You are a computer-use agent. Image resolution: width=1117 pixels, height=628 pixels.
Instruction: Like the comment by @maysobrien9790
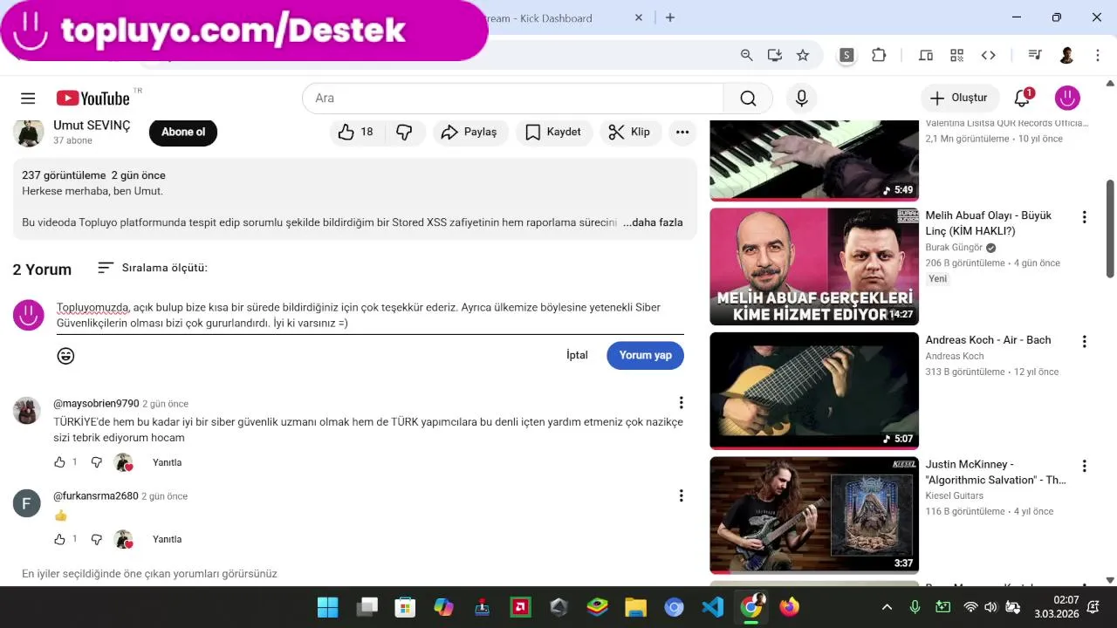(59, 462)
